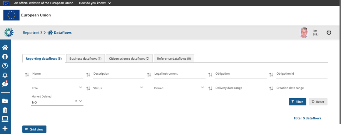This screenshot has height=134, width=341.
Task: Open the Pinned dropdown filter
Action: [179, 88]
